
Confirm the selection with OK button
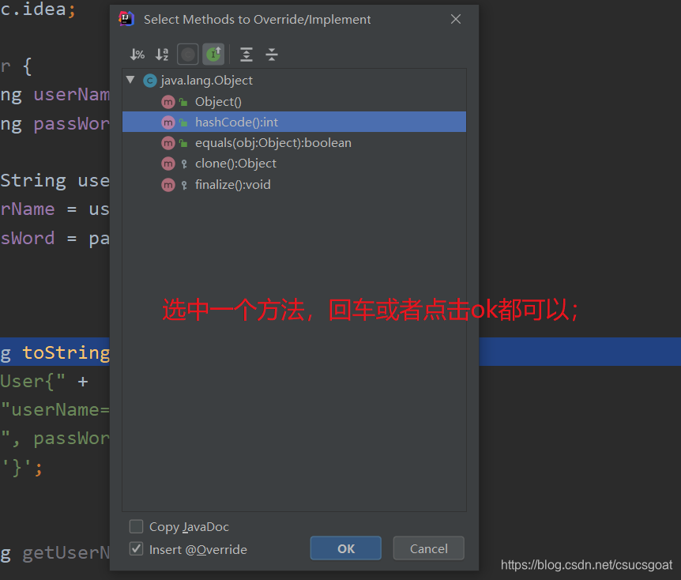coord(346,548)
